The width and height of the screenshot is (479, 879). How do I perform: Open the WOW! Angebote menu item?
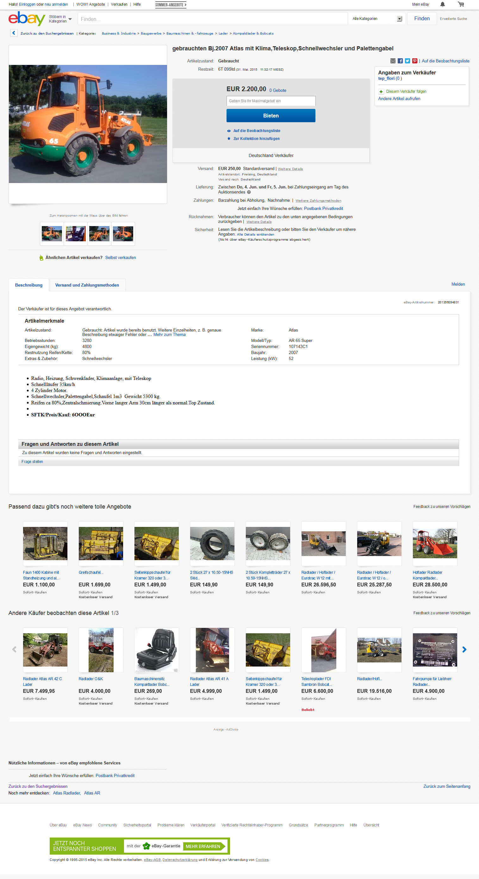click(90, 4)
